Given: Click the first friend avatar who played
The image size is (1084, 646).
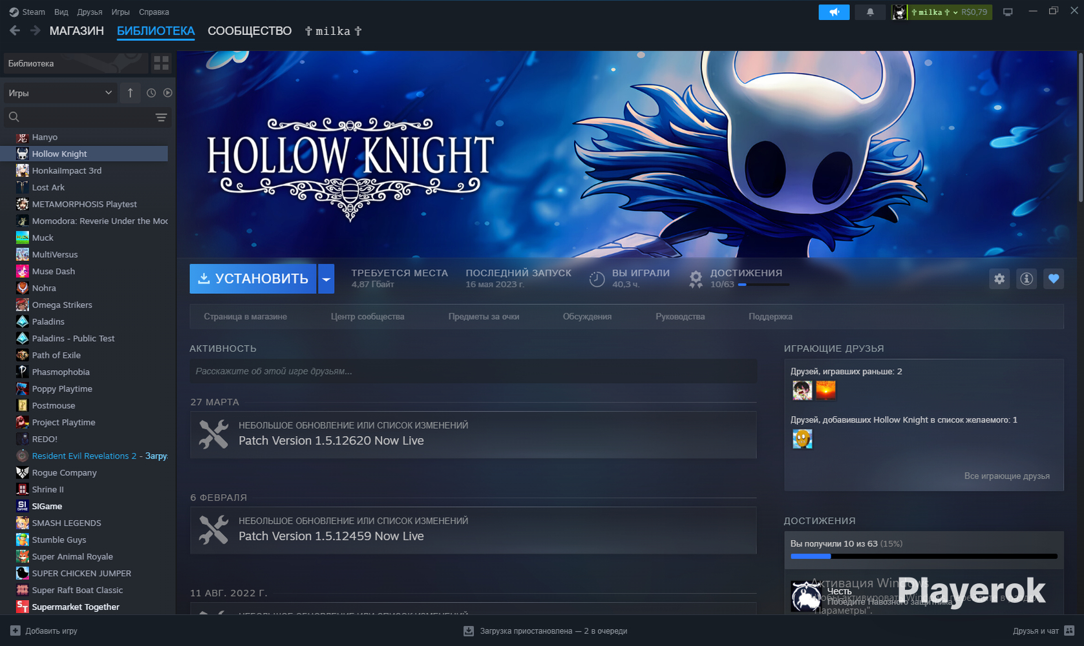Looking at the screenshot, I should pos(802,390).
